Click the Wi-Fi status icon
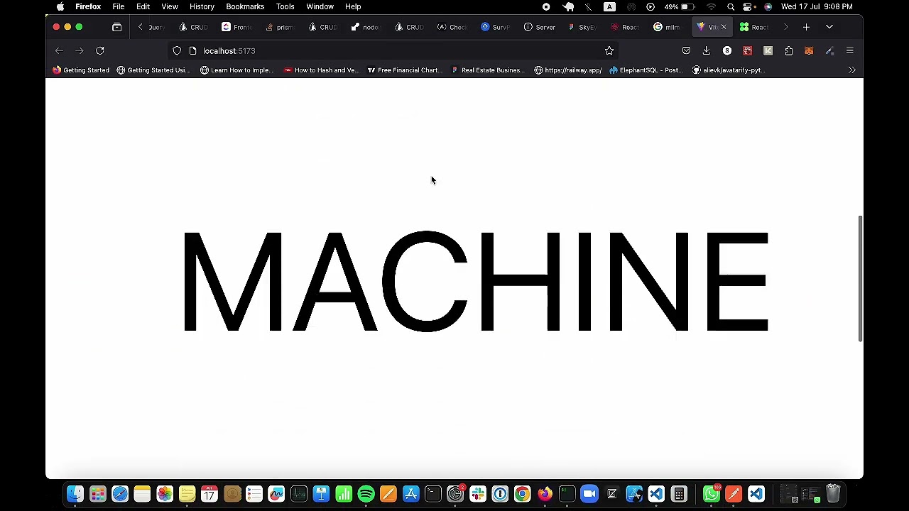The width and height of the screenshot is (909, 511). (x=711, y=6)
